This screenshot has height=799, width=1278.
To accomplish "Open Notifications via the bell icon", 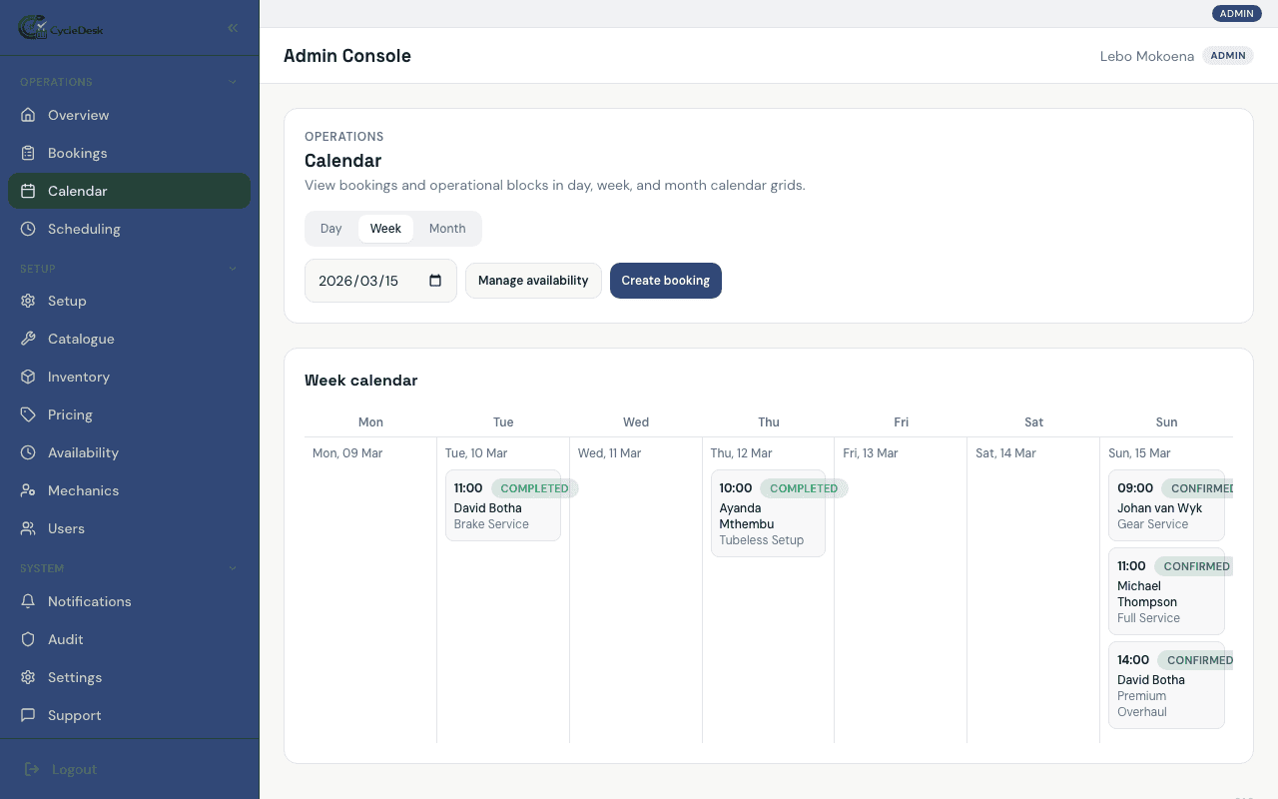I will point(28,601).
